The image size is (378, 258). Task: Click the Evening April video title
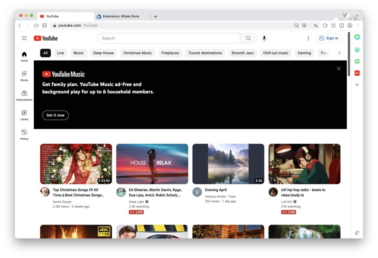click(x=216, y=190)
